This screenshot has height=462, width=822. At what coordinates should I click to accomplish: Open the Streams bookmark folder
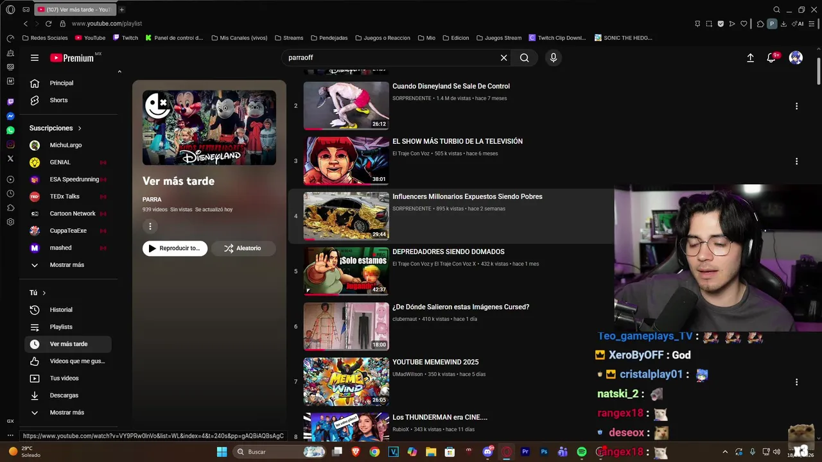coord(289,38)
